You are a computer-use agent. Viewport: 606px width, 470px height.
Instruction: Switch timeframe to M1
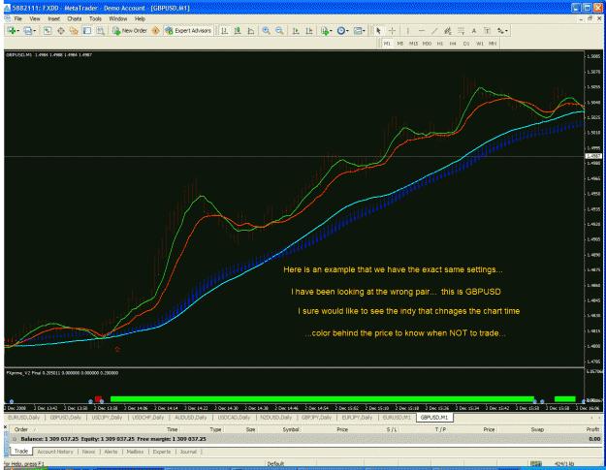387,44
